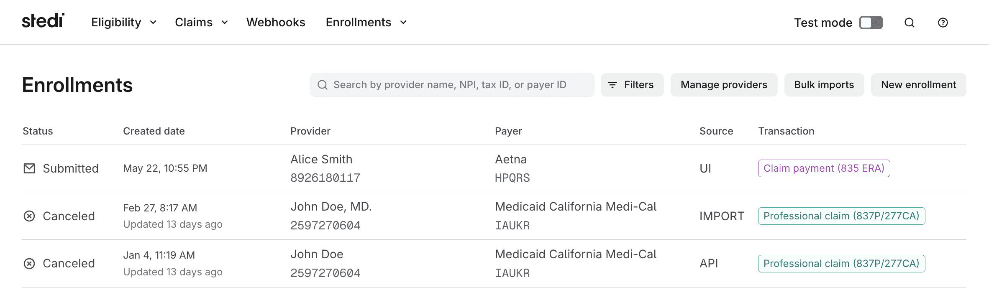The width and height of the screenshot is (989, 300).
Task: Expand the Enrollments dropdown in navigation
Action: pos(366,22)
